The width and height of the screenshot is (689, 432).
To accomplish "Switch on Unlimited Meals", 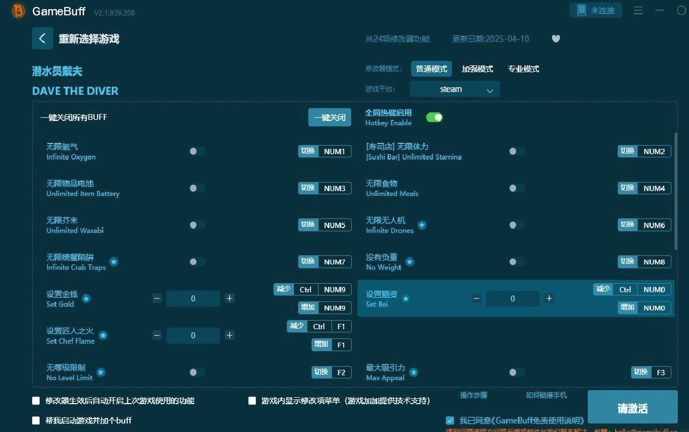I will tap(517, 188).
